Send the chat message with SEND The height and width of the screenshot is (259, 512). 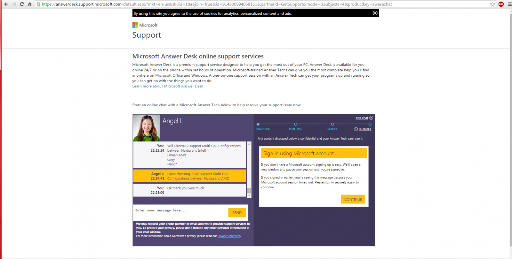[x=237, y=213]
